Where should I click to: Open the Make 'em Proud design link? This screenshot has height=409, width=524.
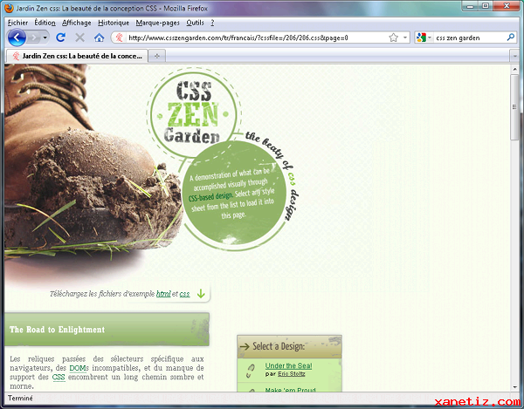[290, 390]
